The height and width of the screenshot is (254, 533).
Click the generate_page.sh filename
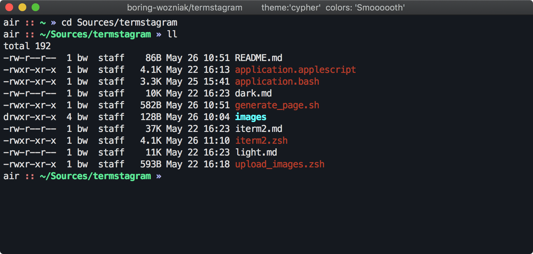tap(277, 105)
